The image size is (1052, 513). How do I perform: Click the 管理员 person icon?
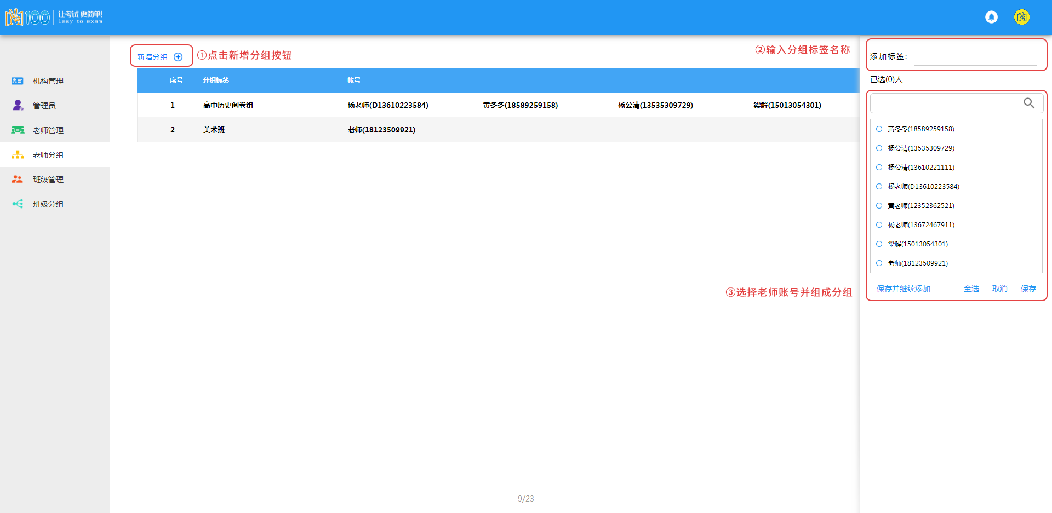click(18, 105)
